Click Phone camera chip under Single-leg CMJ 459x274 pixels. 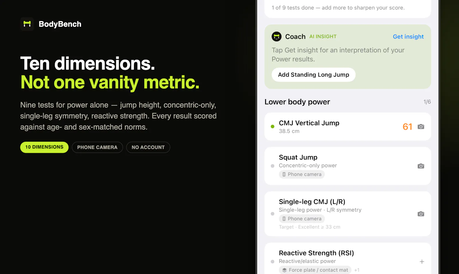click(302, 219)
